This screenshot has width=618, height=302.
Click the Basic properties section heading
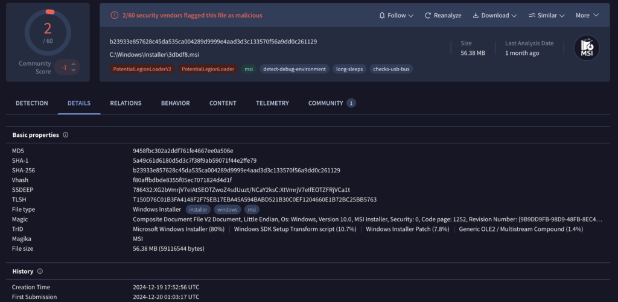tap(36, 135)
